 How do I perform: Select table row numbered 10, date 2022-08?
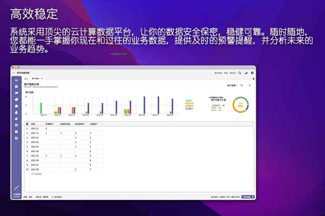(x=64, y=170)
